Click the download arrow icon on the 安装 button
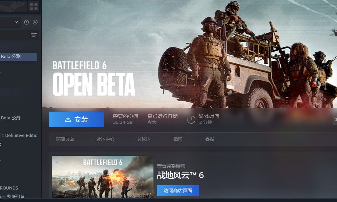This screenshot has width=337, height=202. point(68,119)
